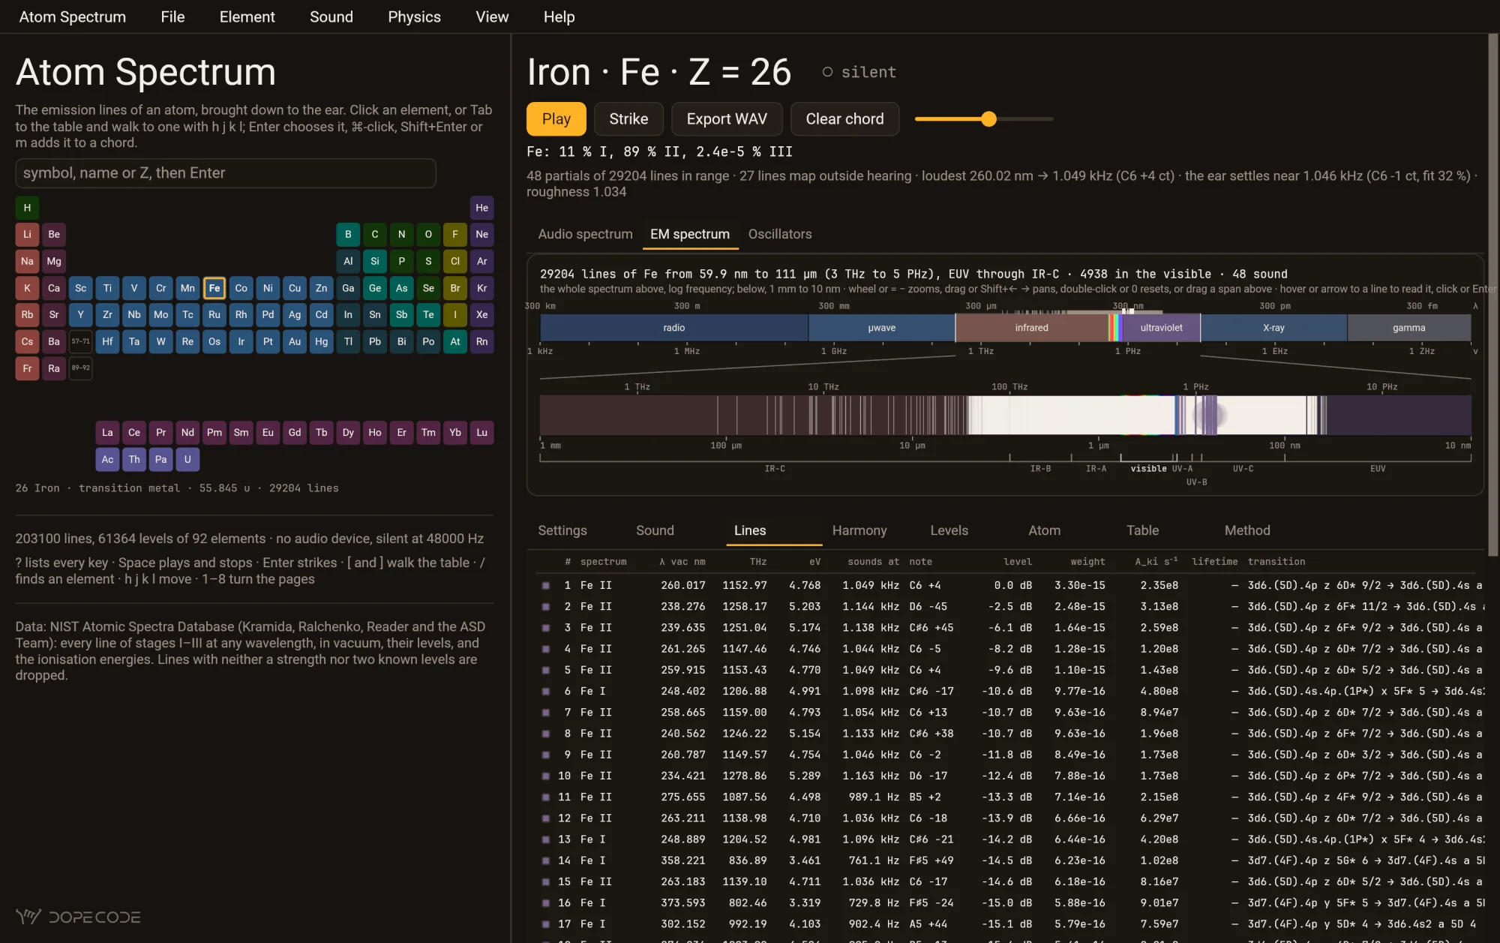Select the Gold (Au) element tile
This screenshot has height=943, width=1500.
coord(295,341)
